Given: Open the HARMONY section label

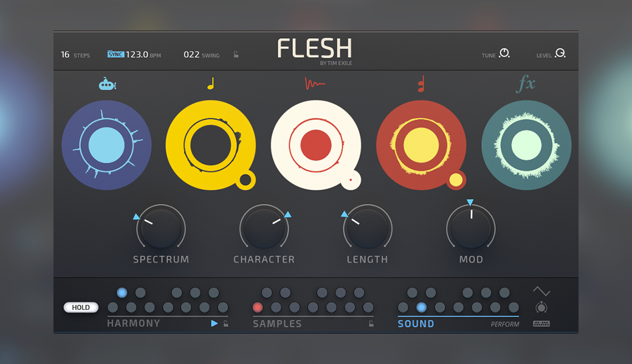Looking at the screenshot, I should [x=134, y=323].
